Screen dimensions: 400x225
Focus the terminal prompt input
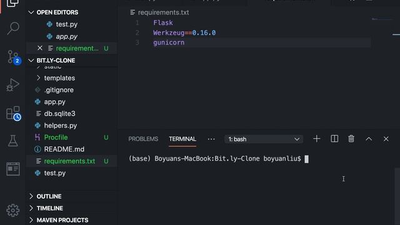pyautogui.click(x=306, y=159)
